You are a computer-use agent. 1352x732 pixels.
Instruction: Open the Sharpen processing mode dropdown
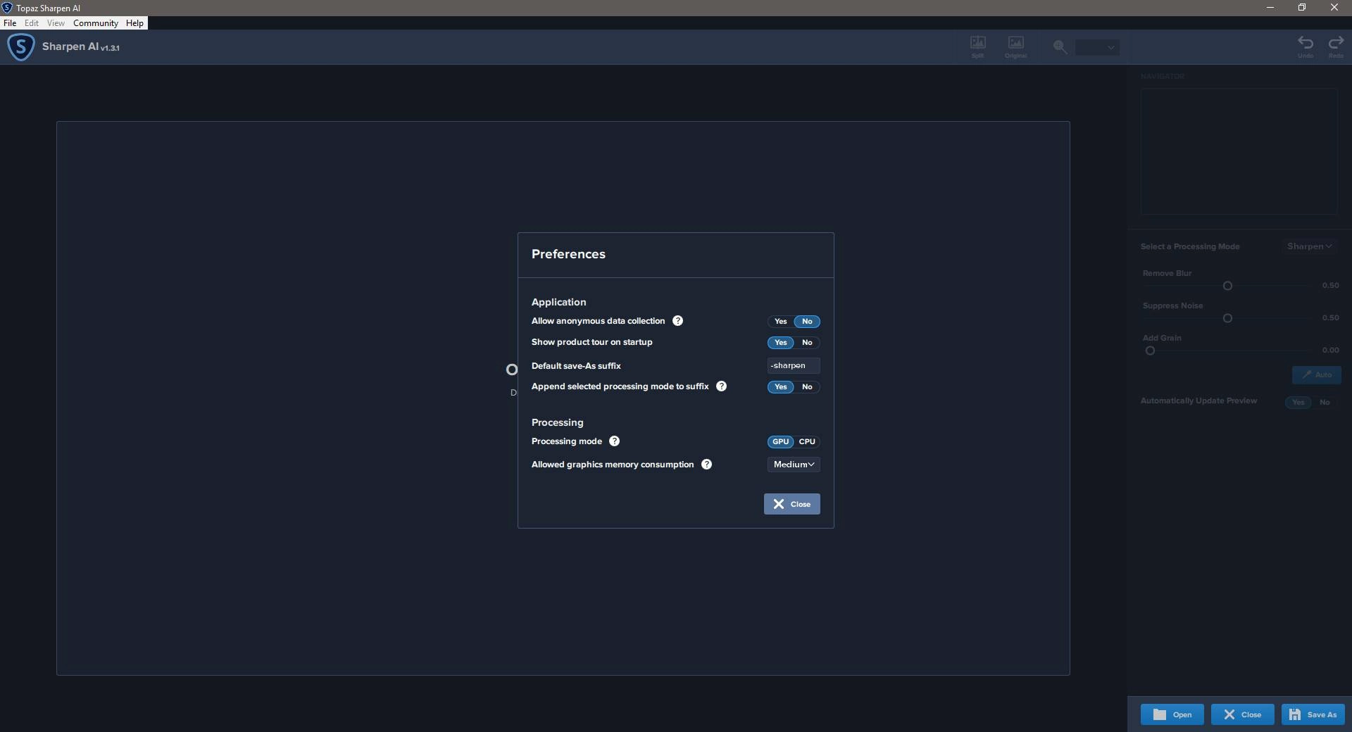tap(1309, 246)
